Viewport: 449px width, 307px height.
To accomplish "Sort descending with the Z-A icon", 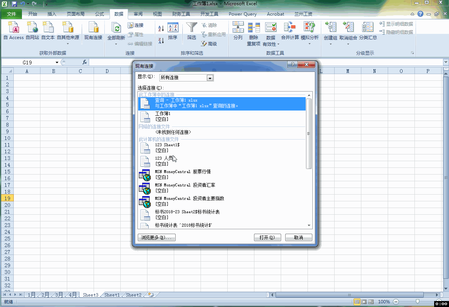I will coord(161,41).
